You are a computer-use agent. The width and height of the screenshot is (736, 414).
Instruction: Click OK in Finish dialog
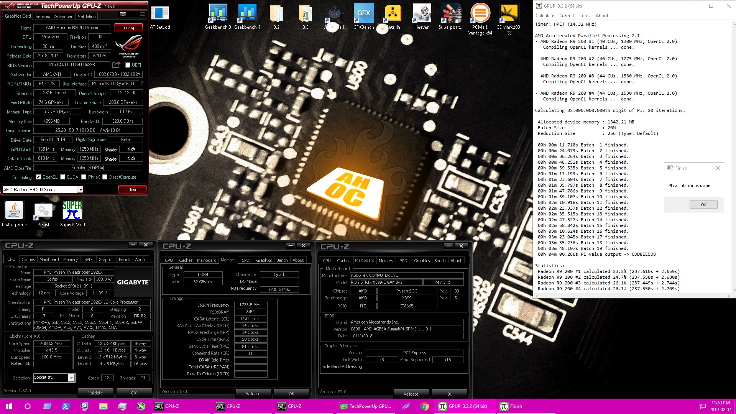point(703,205)
